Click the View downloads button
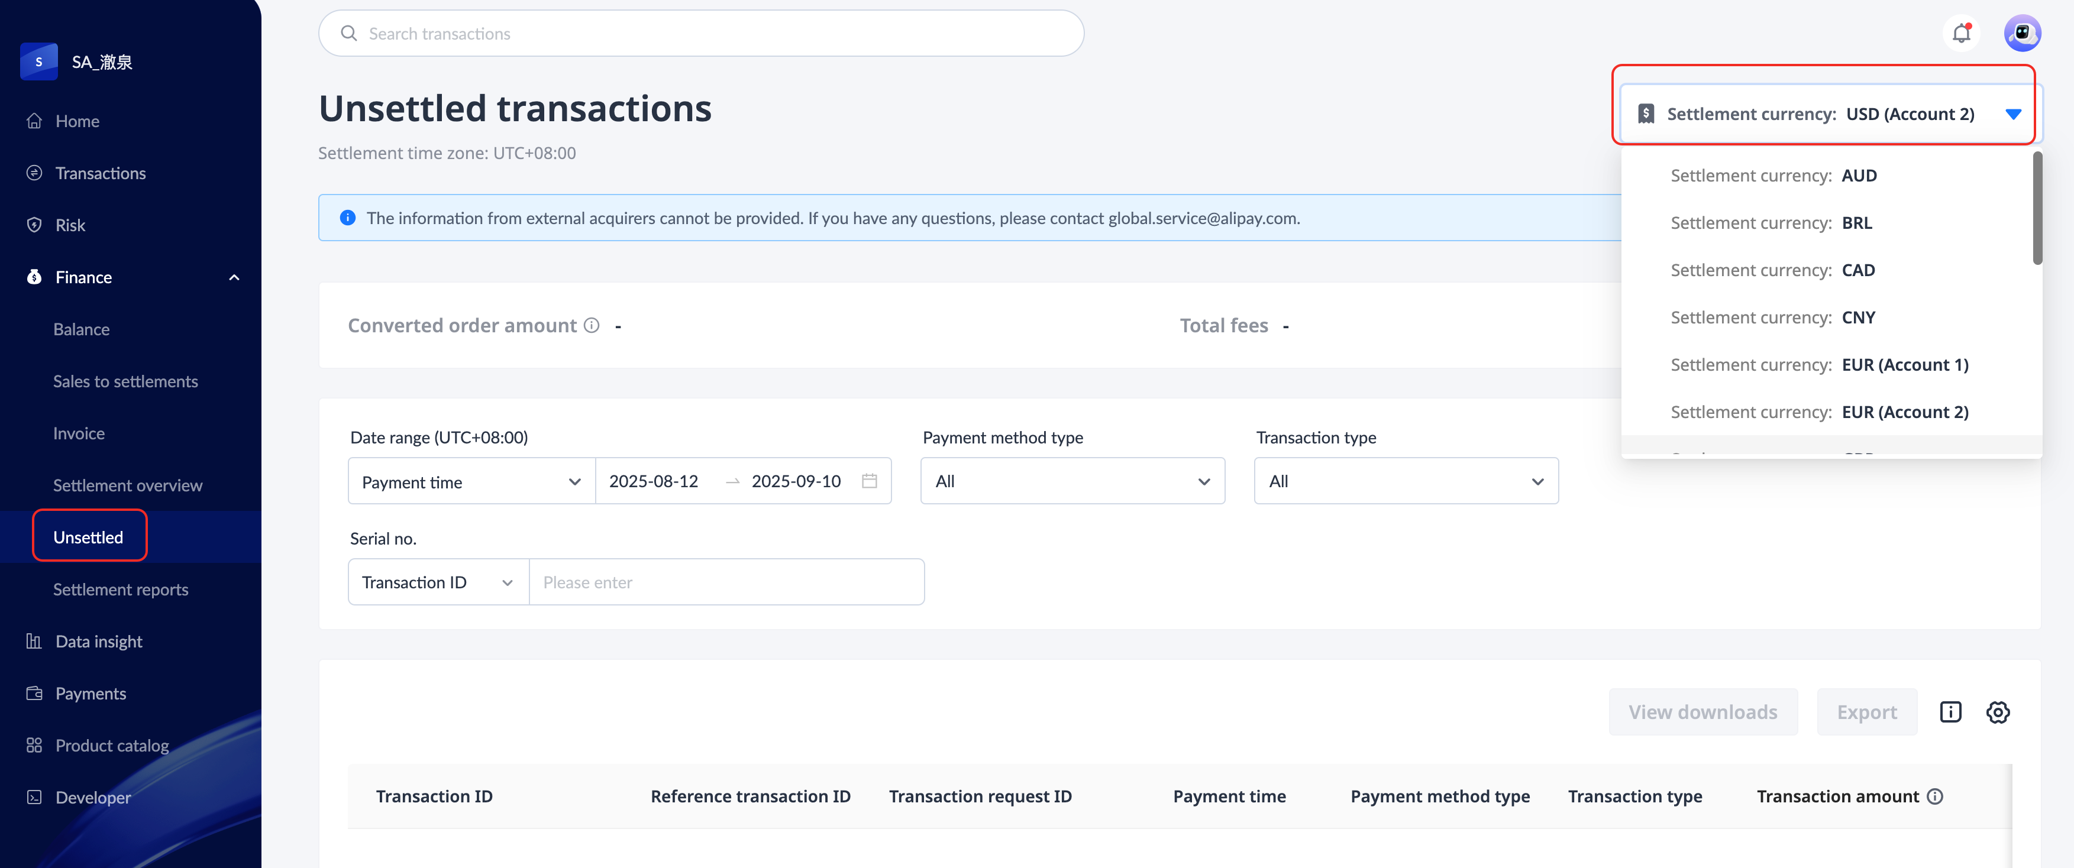Screen dimensions: 2074x868 1702,712
